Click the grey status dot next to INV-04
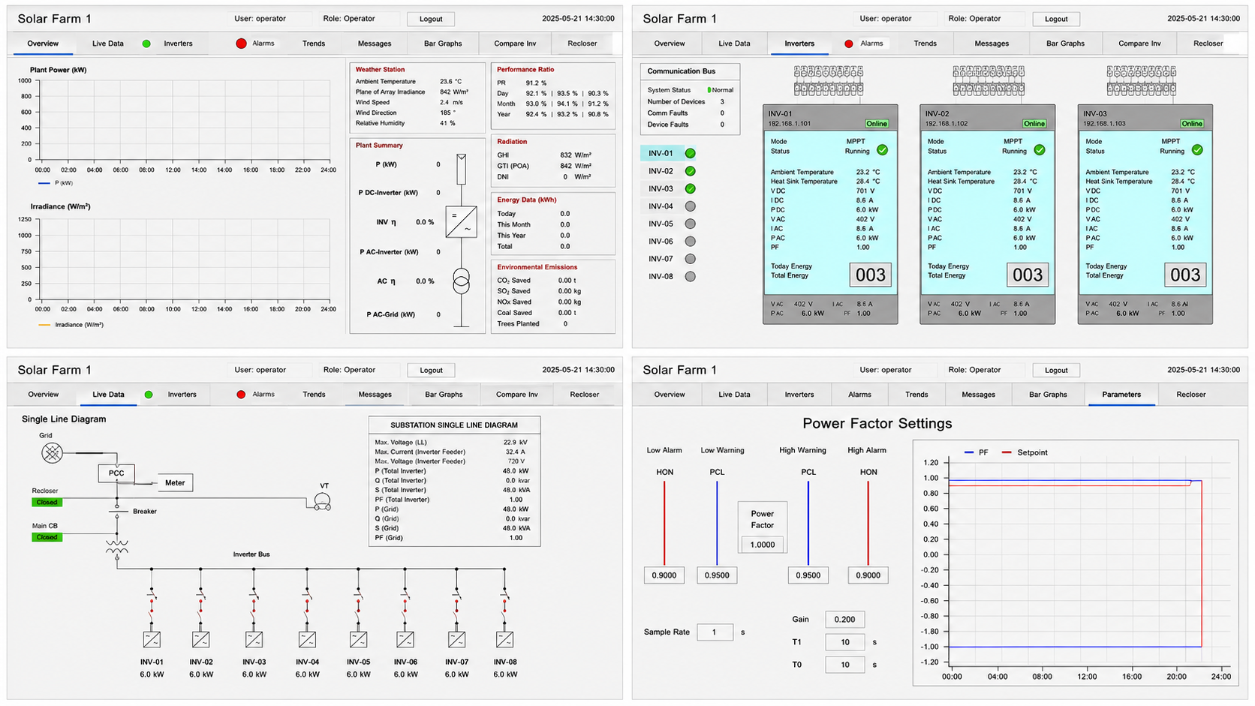 click(x=690, y=206)
